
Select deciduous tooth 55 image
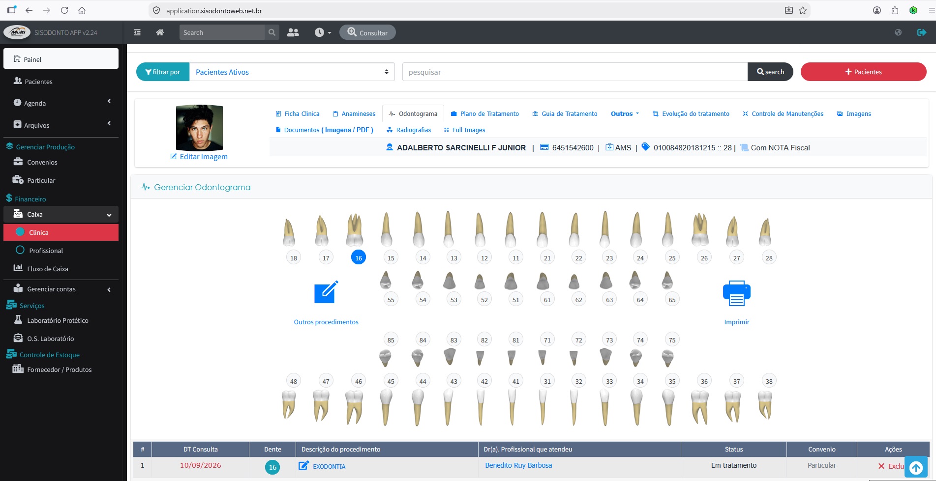pyautogui.click(x=386, y=280)
